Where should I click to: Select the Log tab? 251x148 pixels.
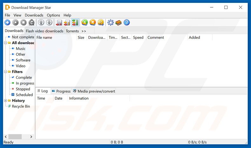click(x=43, y=91)
